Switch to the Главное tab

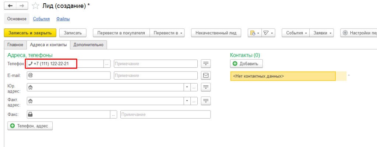pos(15,45)
